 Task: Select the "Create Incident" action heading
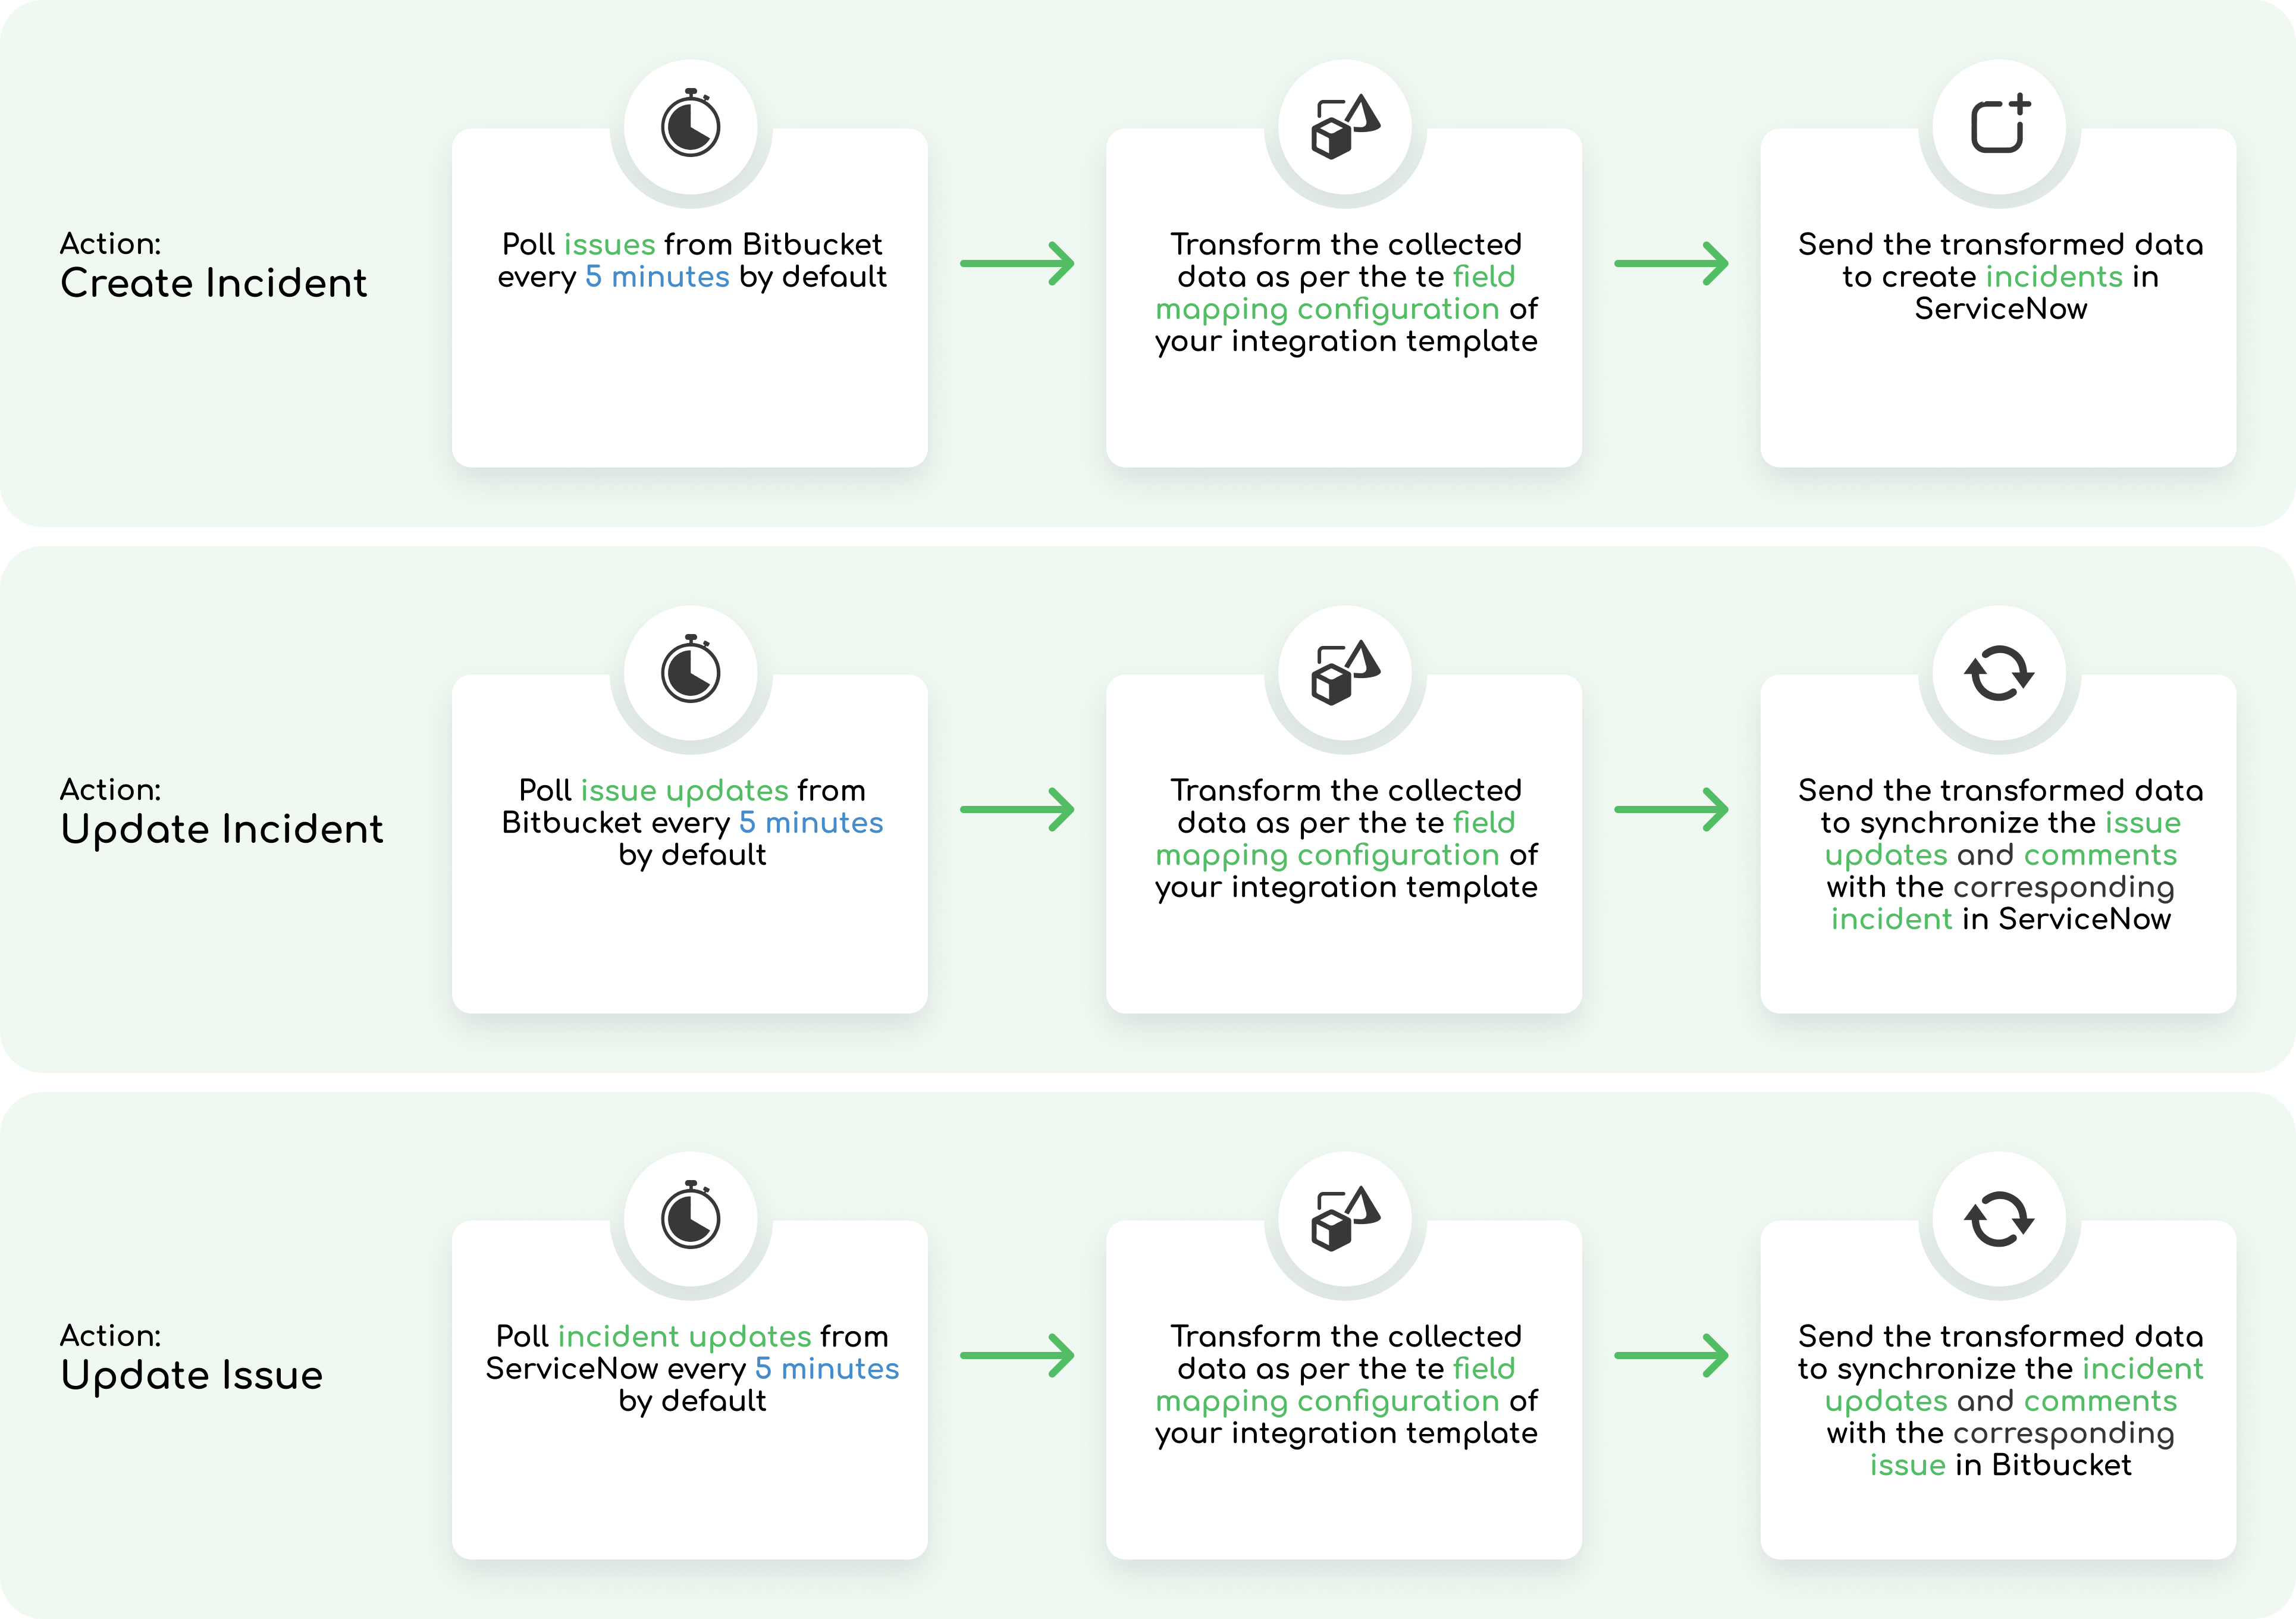coord(213,283)
